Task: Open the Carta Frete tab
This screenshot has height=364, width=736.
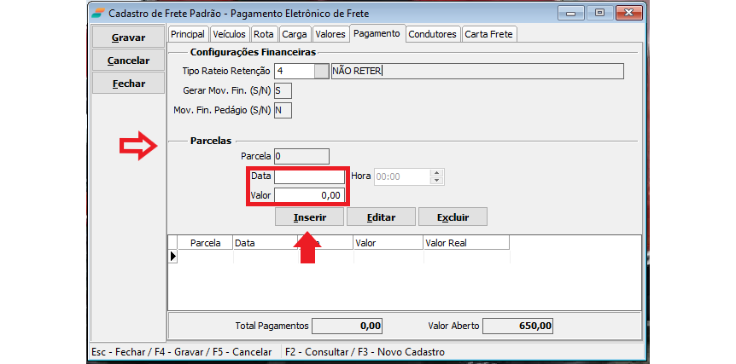Action: [489, 34]
